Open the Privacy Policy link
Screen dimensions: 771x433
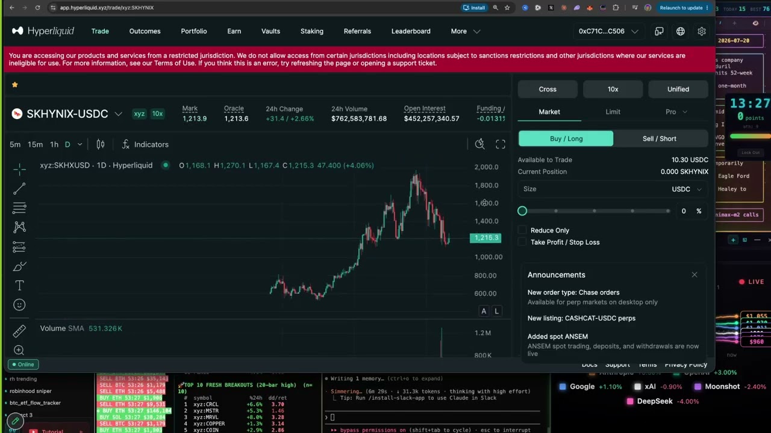point(685,364)
